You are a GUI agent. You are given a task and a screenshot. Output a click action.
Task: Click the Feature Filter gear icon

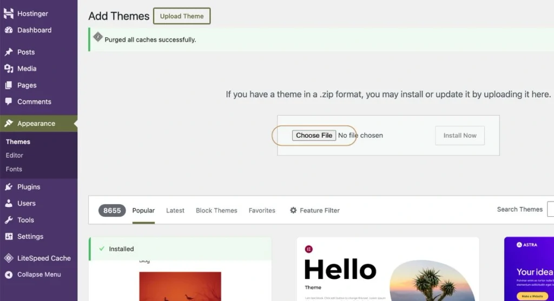(293, 210)
